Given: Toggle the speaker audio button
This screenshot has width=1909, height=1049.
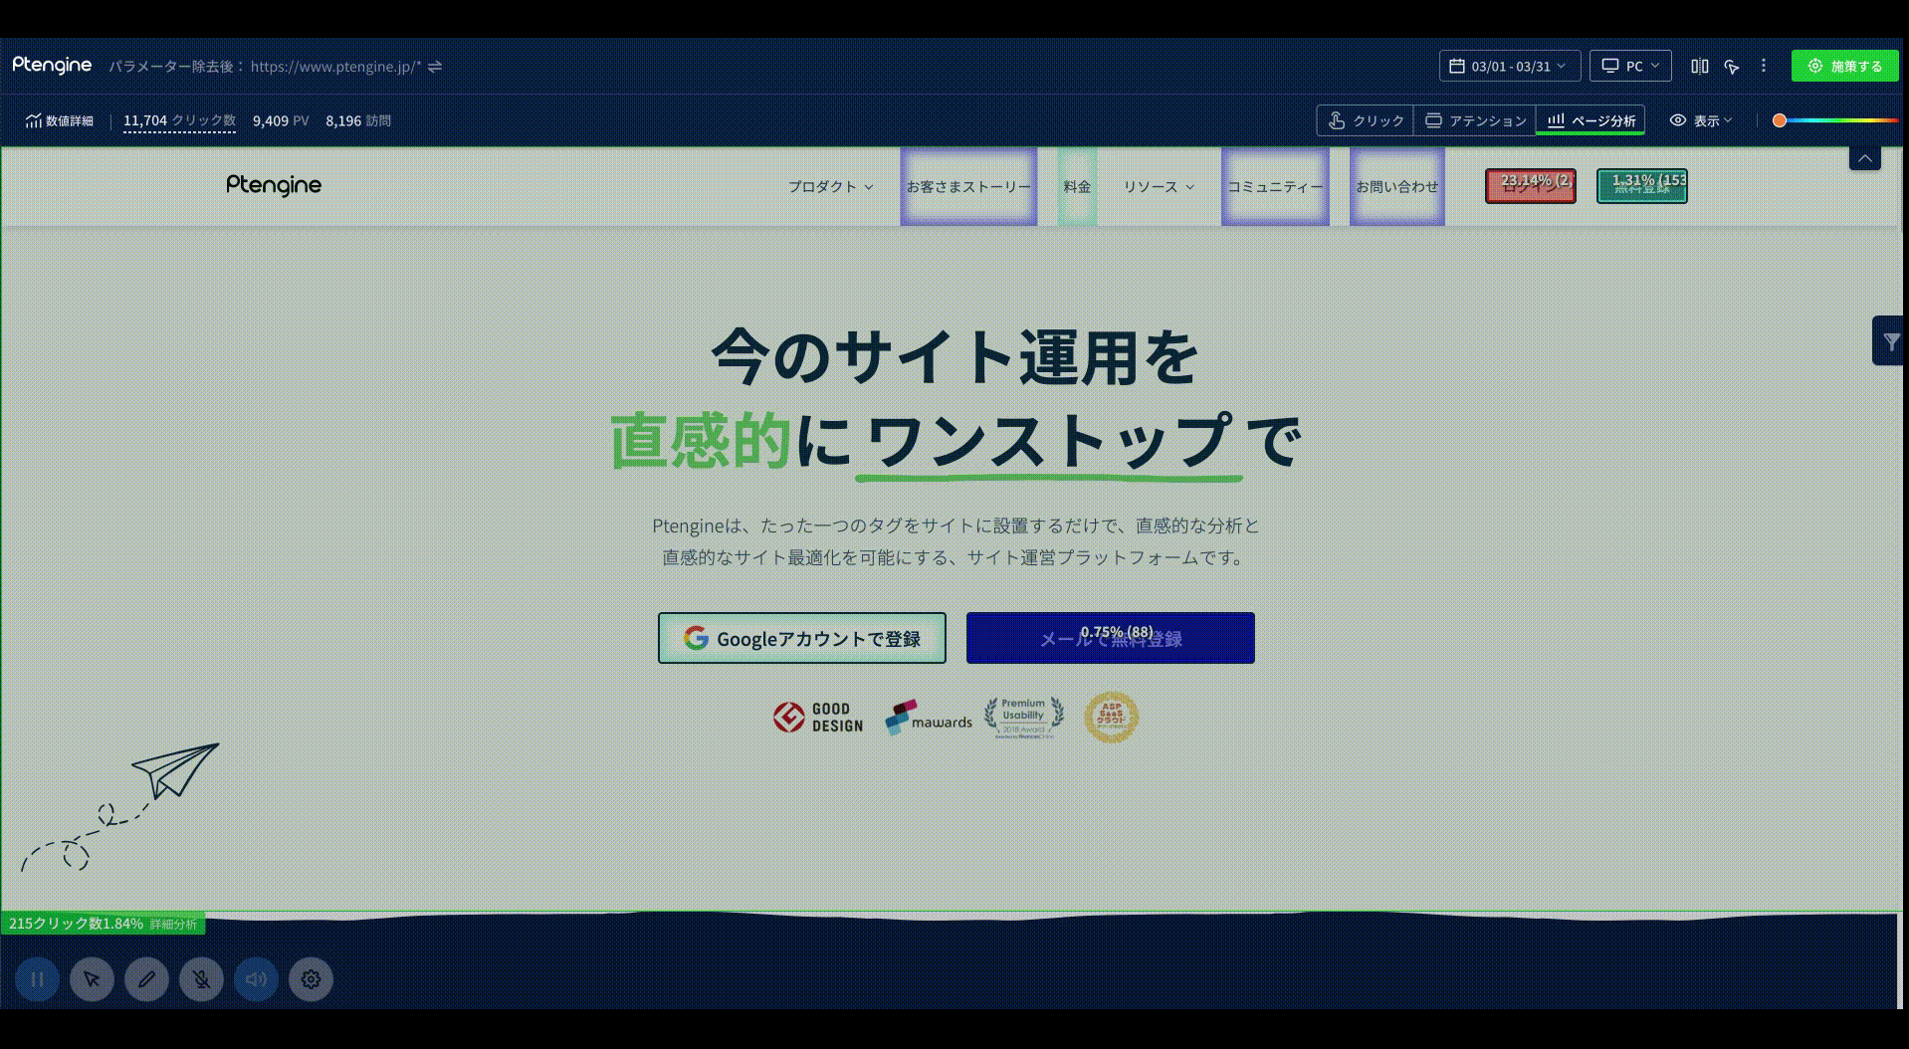Looking at the screenshot, I should pos(256,979).
